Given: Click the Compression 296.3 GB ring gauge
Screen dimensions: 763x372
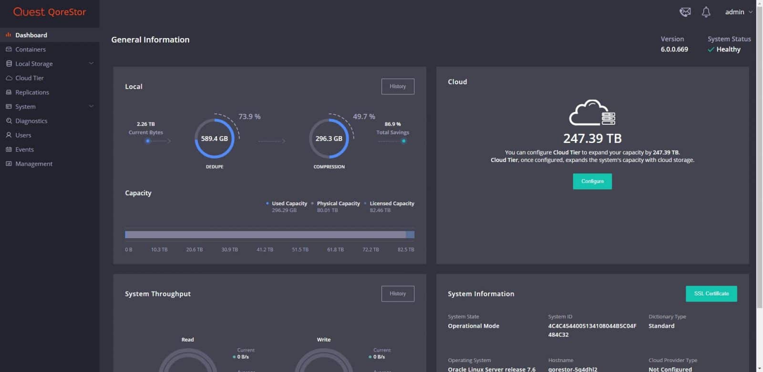Looking at the screenshot, I should tap(329, 139).
